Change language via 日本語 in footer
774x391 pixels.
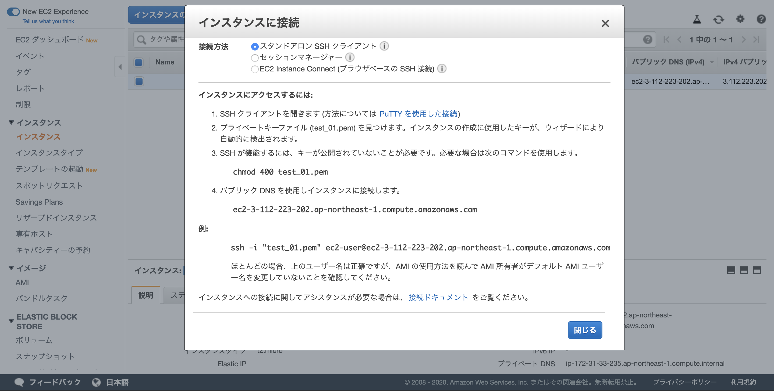pos(118,382)
